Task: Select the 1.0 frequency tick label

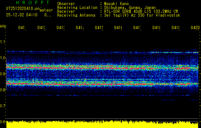Action: point(3,58)
